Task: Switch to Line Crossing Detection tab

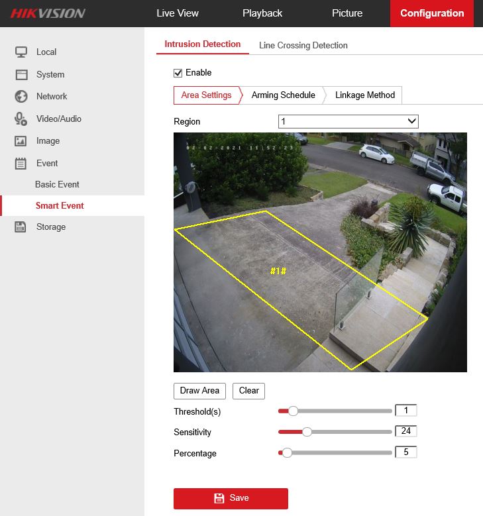Action: click(x=303, y=45)
